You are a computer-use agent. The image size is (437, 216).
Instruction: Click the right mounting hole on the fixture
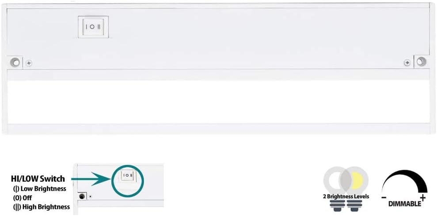pos(421,62)
